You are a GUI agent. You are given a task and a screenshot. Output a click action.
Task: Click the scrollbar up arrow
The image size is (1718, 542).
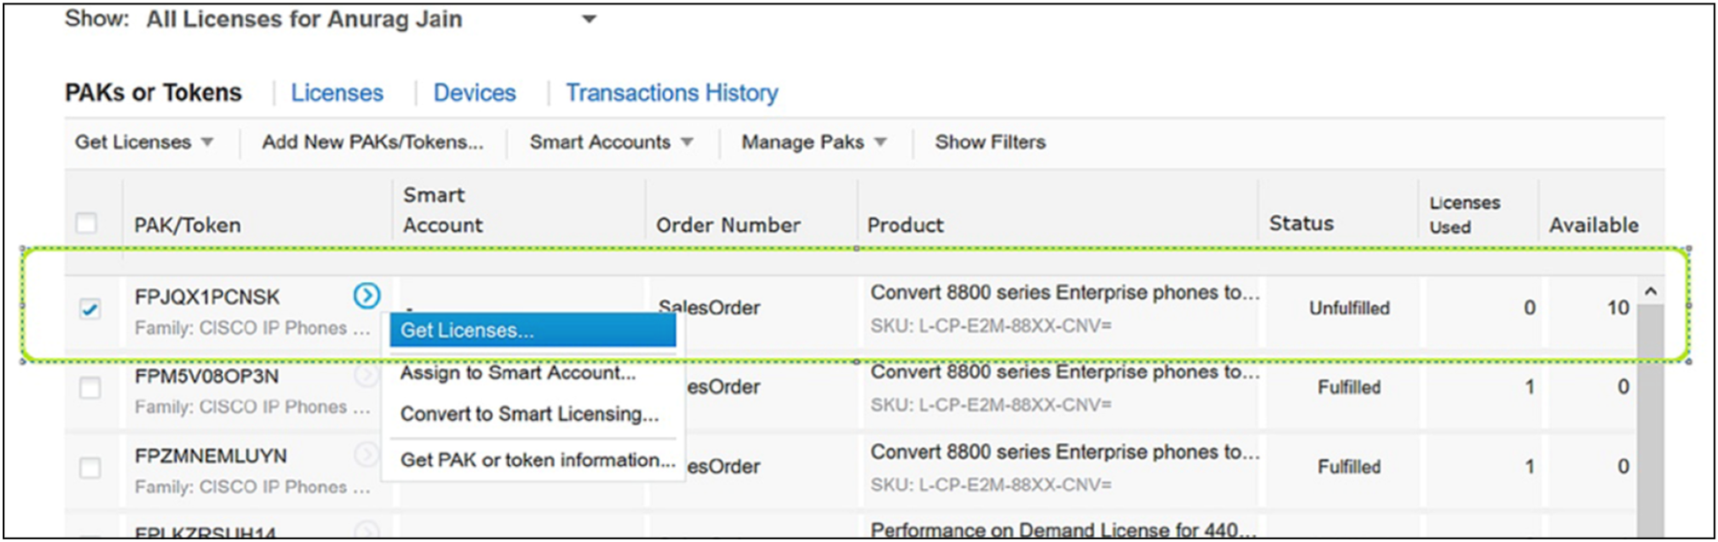click(1650, 292)
